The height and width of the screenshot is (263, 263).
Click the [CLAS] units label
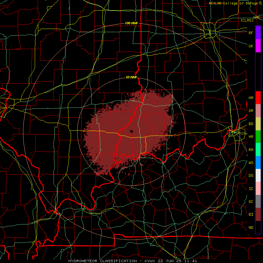(247, 20)
